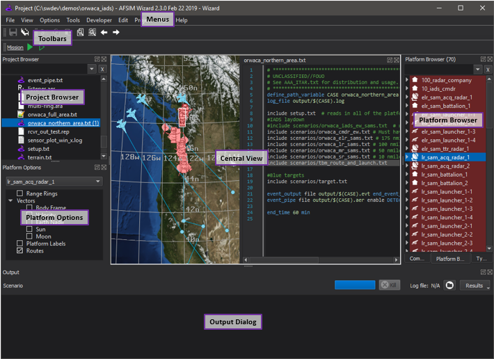This screenshot has height=359, width=494.
Task: Click the grid search magnifier toolbar icon
Action: tap(92, 32)
